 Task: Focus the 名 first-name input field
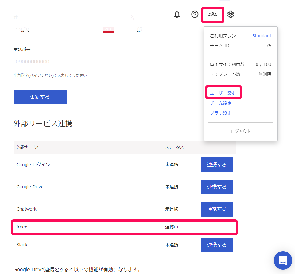pyautogui.click(x=167, y=30)
